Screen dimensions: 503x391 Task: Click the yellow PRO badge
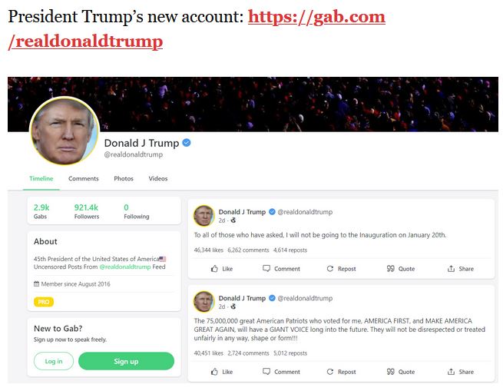click(x=44, y=302)
